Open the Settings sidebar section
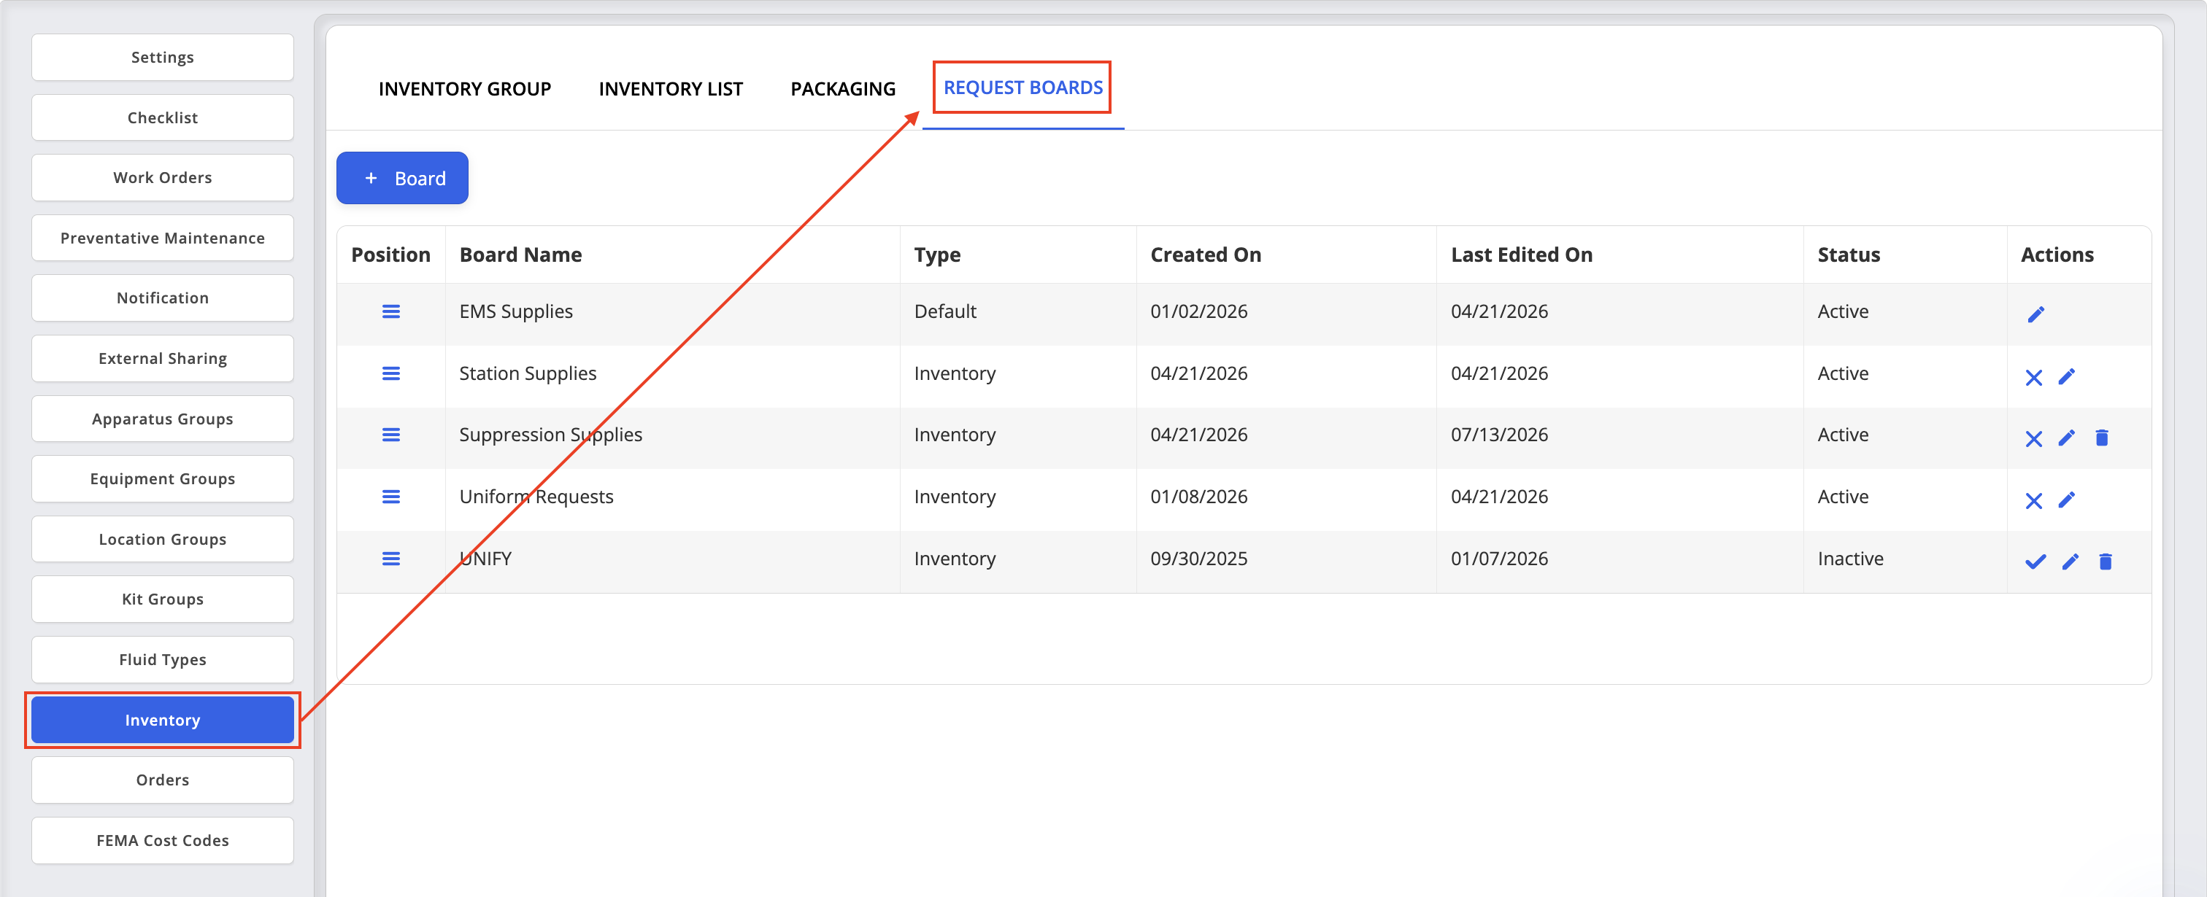The width and height of the screenshot is (2207, 897). tap(163, 58)
